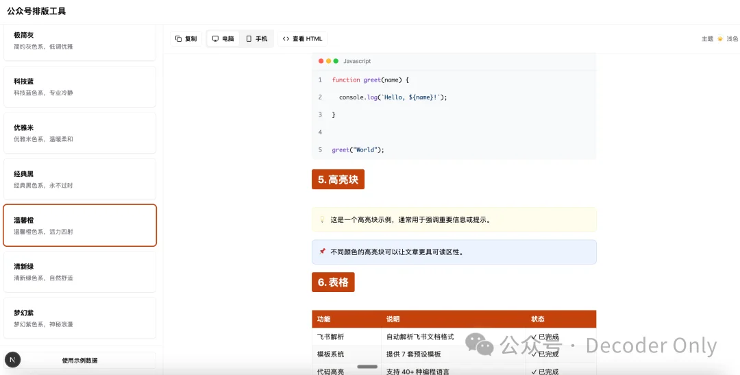Click the greet("World") code line
Screen dimensions: 740x375
click(x=358, y=149)
